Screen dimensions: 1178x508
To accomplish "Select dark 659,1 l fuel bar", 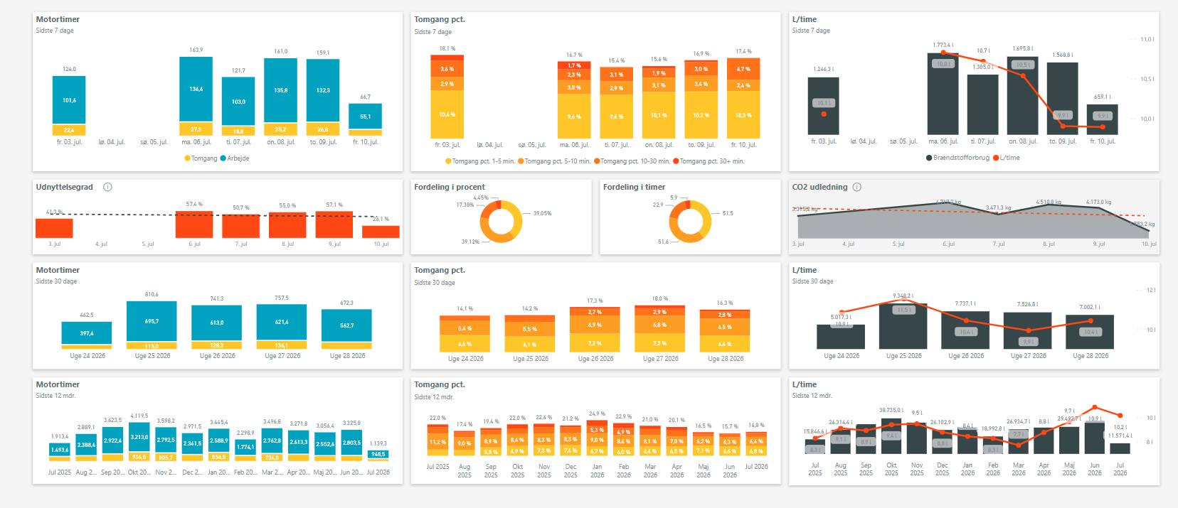I will pyautogui.click(x=1102, y=119).
